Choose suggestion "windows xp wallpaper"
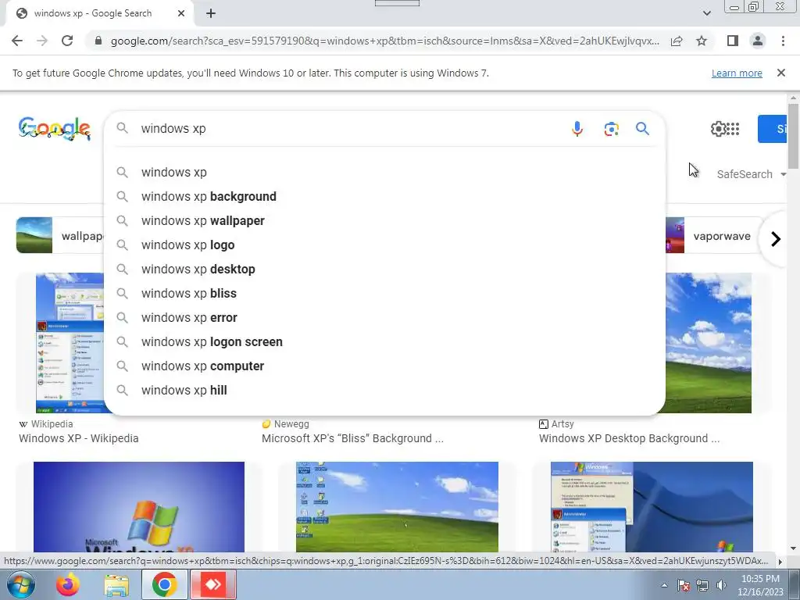Screen dimensions: 800x600 click(384, 221)
